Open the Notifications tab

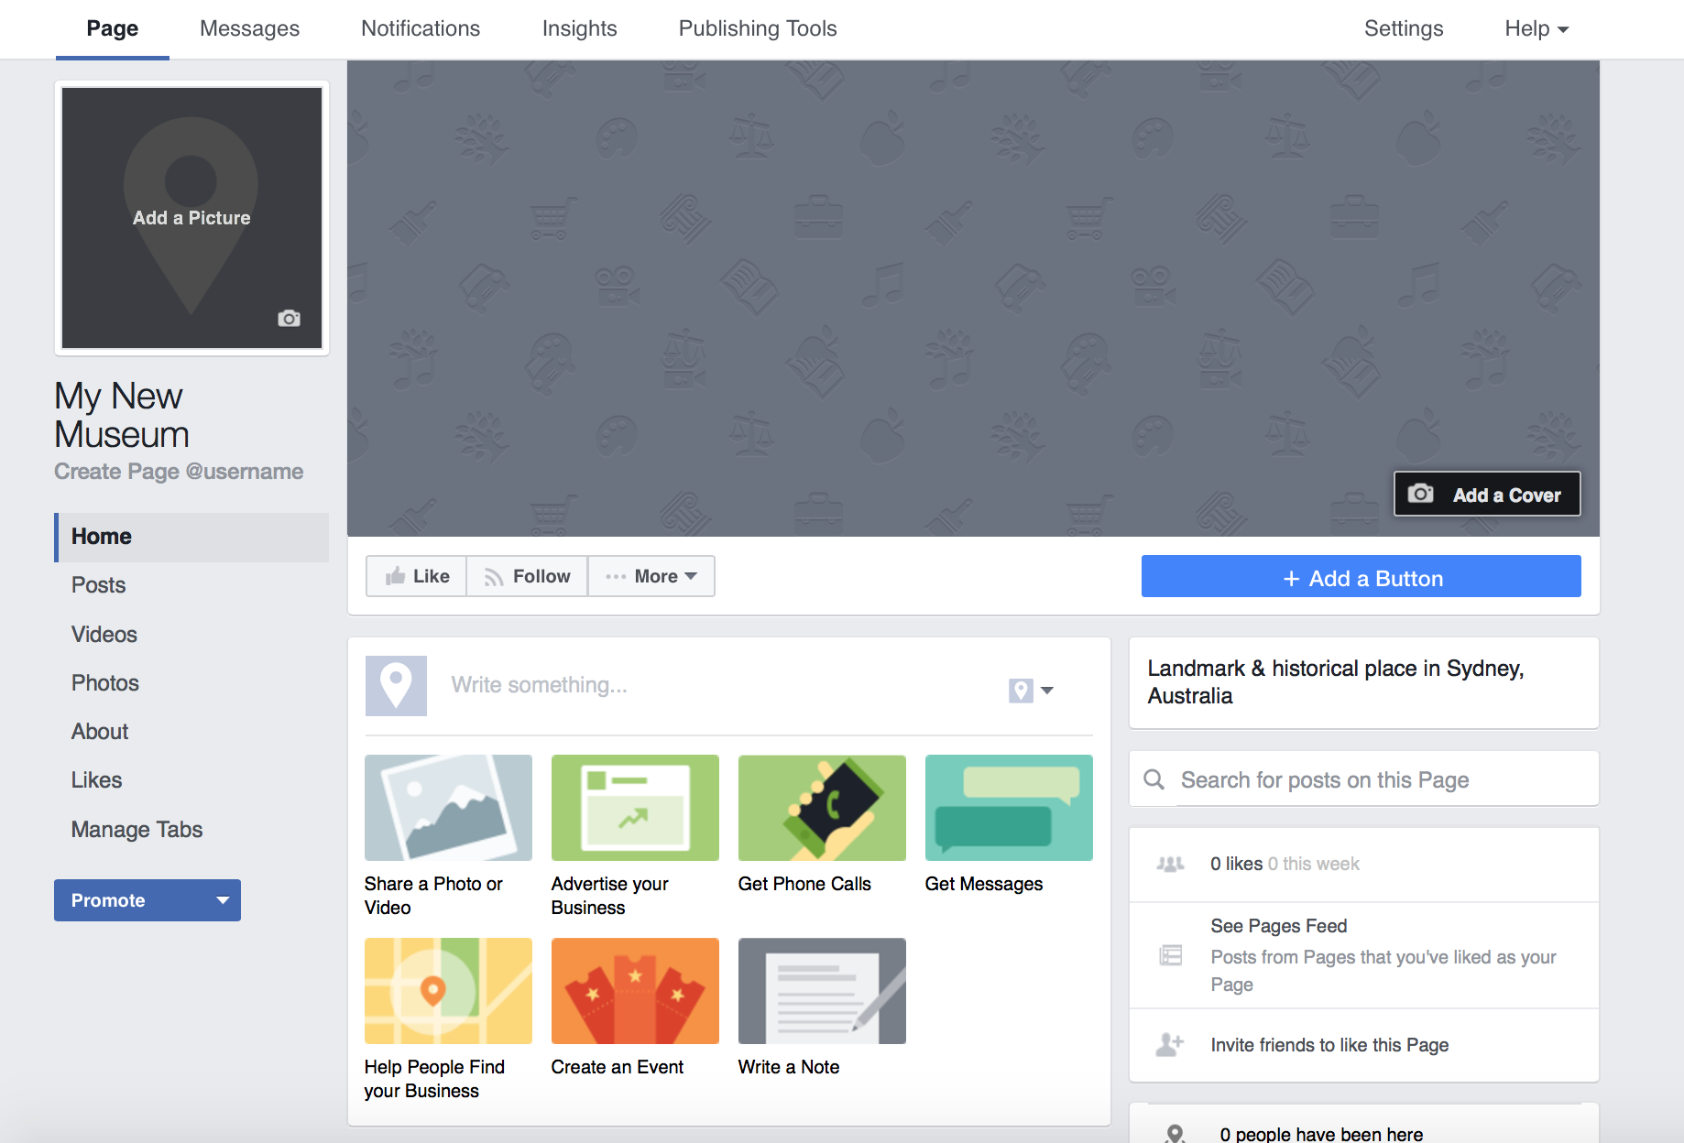421,28
